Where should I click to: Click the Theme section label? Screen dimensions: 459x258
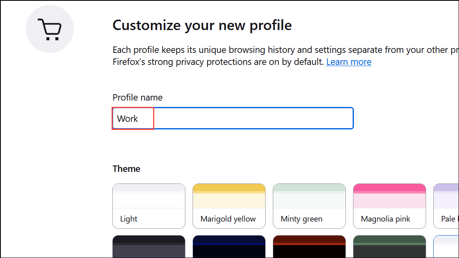point(126,169)
